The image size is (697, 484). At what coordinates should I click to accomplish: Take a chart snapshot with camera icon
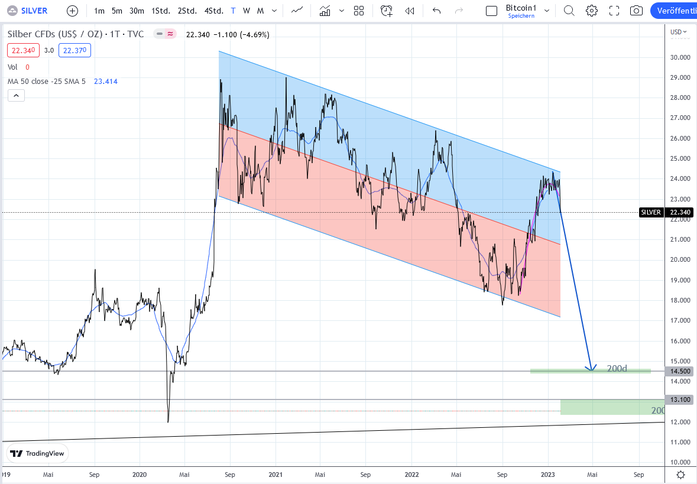(x=636, y=11)
